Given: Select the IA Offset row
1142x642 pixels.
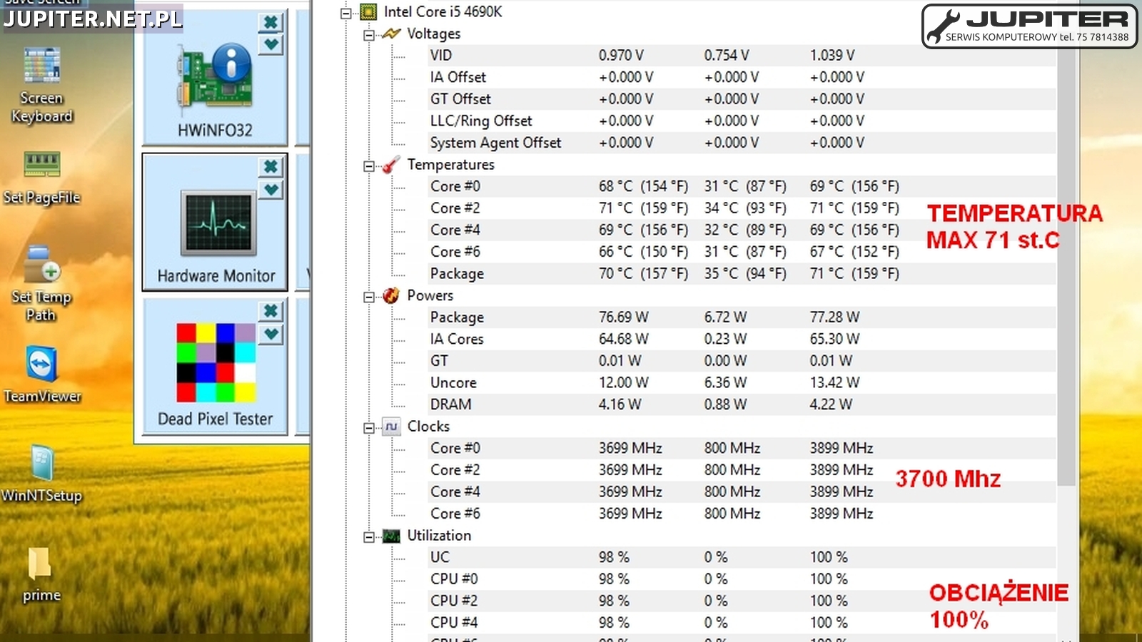Looking at the screenshot, I should click(742, 77).
